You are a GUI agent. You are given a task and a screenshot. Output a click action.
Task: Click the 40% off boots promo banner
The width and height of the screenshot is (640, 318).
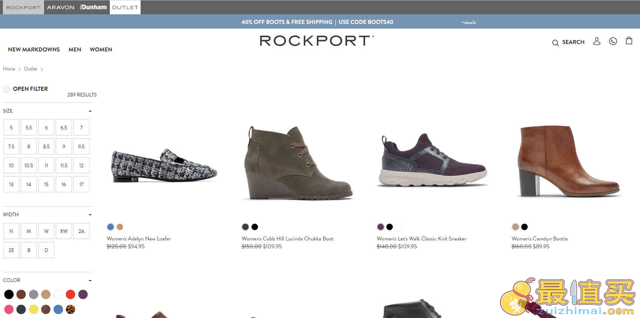(317, 22)
